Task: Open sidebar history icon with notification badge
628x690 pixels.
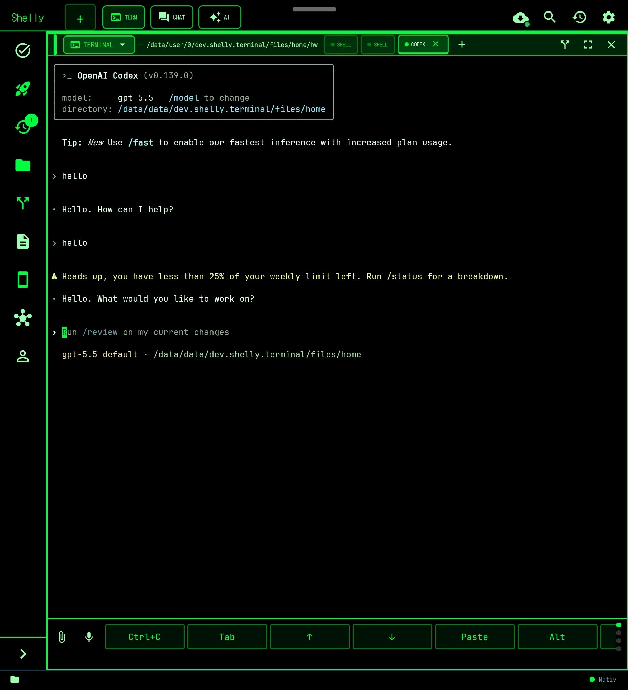Action: coord(24,126)
